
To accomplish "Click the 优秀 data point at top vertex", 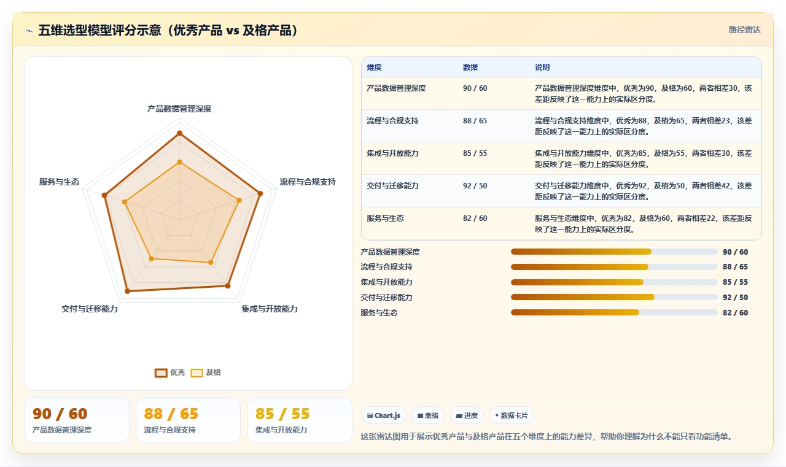I will (x=179, y=133).
